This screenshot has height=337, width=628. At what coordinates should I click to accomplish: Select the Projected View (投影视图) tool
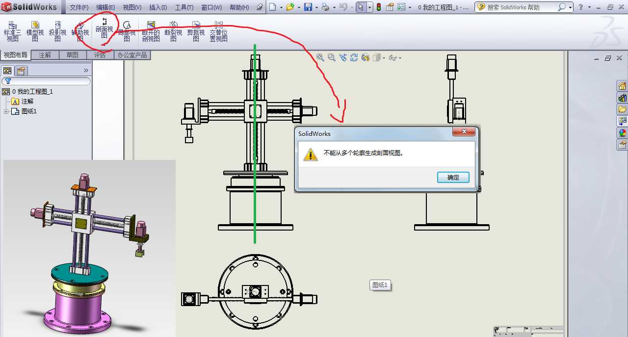coord(57,31)
